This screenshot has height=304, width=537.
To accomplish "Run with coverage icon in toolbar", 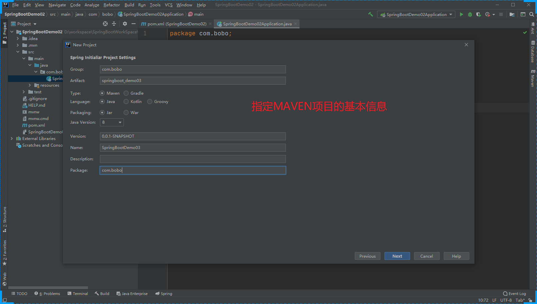I will 479,14.
